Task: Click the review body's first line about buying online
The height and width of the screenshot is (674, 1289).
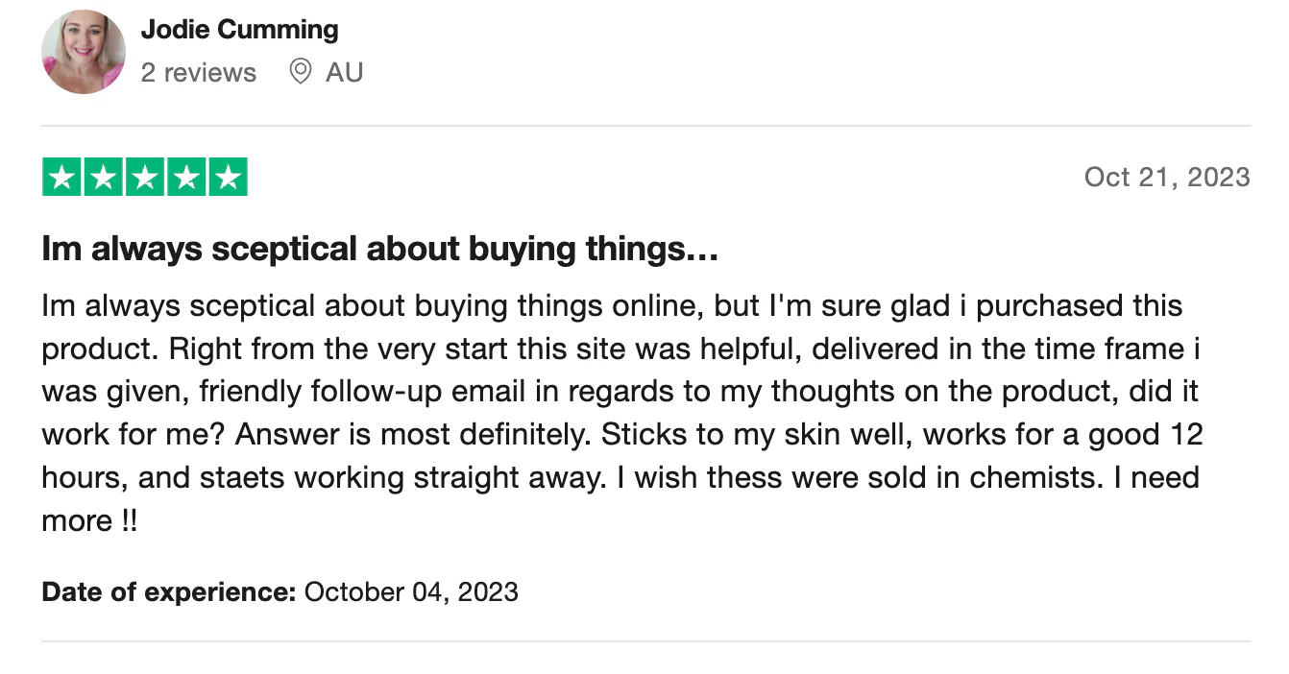Action: coord(612,306)
